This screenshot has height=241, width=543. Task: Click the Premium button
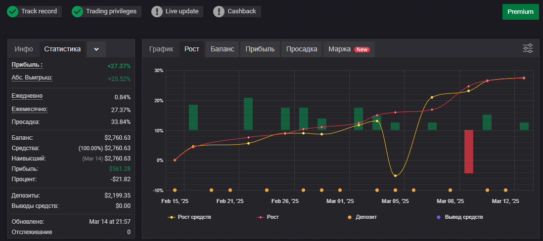[x=520, y=12]
